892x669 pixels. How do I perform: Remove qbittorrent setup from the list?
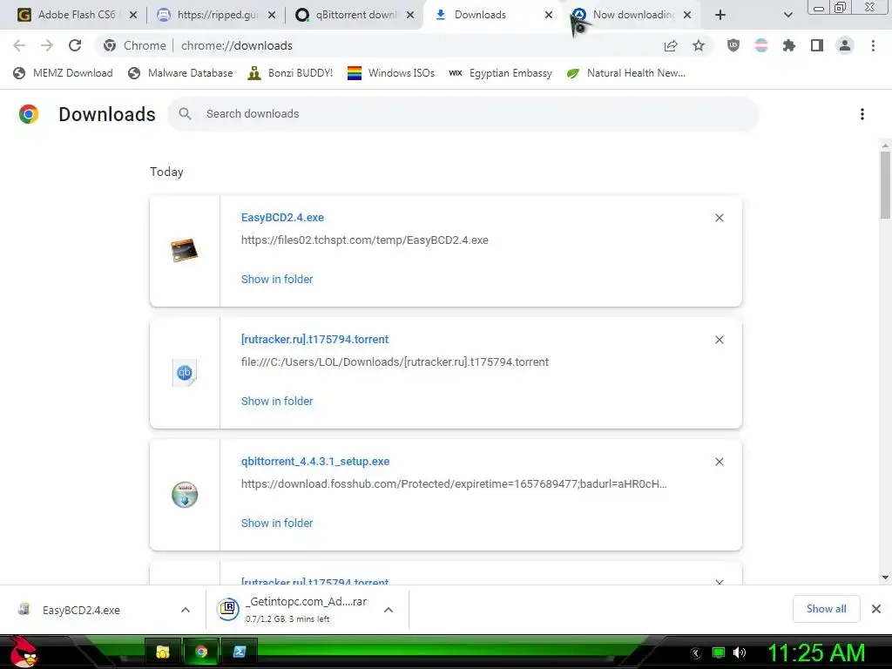click(720, 462)
